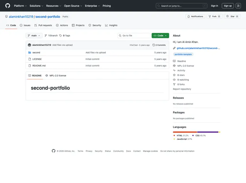The width and height of the screenshot is (246, 183).
Task: Open the Pull requests tab
Action: click(43, 25)
